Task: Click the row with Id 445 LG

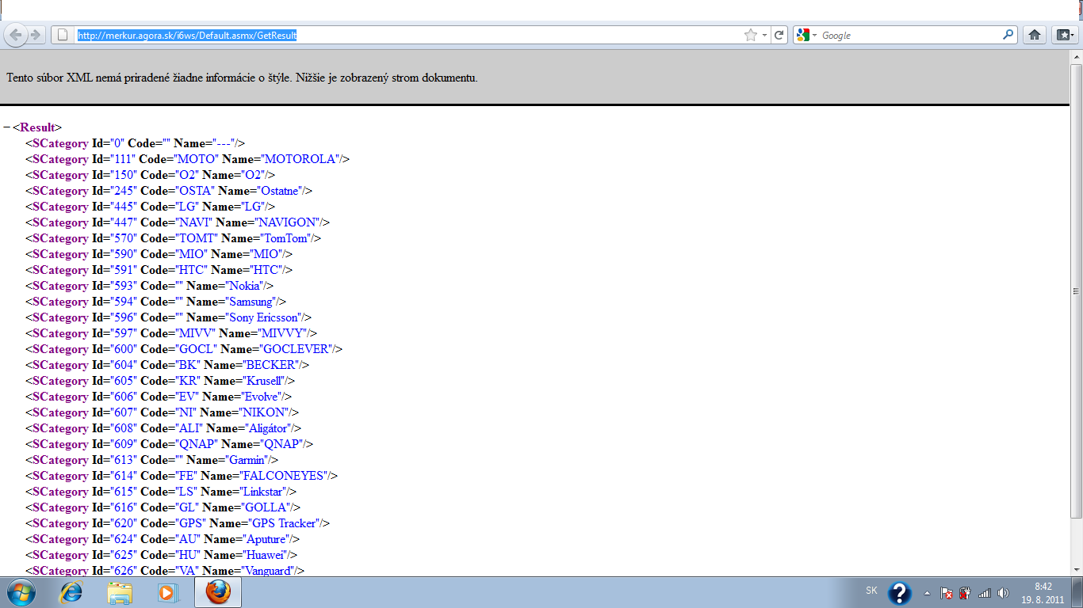Action: click(151, 207)
